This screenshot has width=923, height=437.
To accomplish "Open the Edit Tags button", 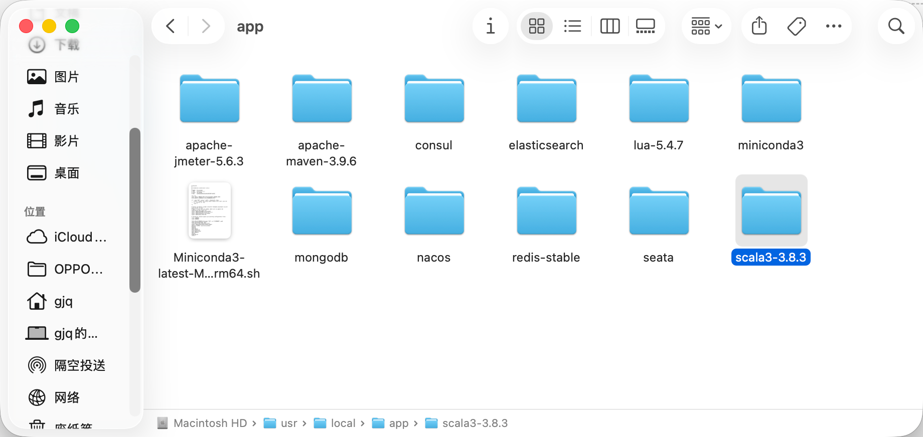I will pos(797,26).
